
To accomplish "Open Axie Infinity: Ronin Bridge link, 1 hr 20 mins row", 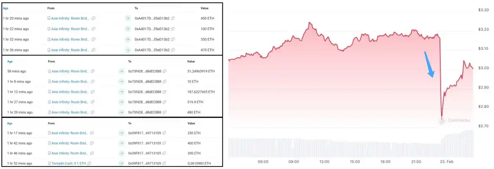I will click(70, 18).
